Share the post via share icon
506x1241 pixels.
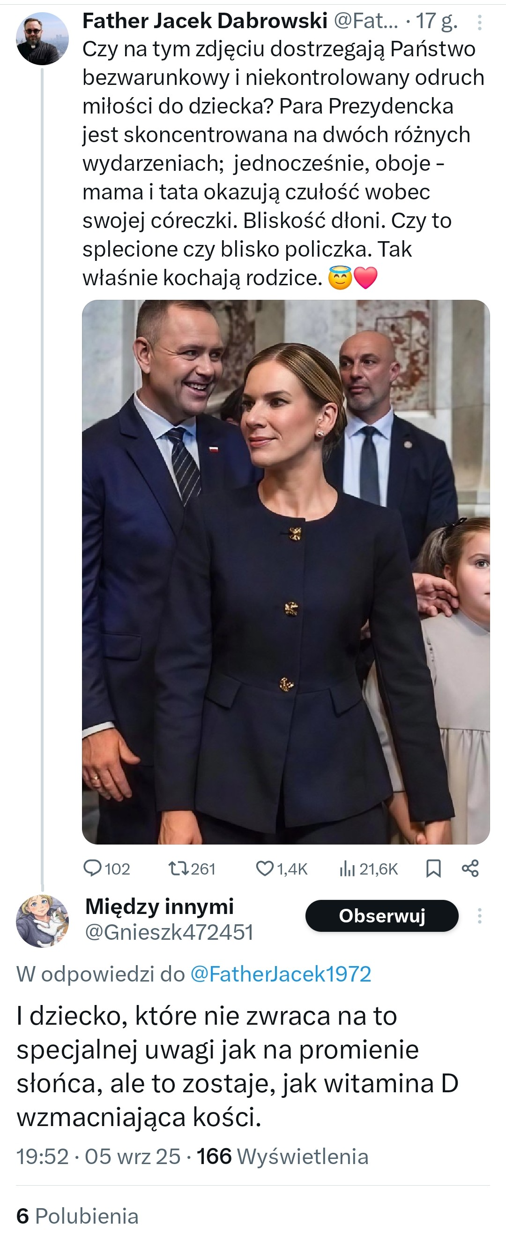pyautogui.click(x=470, y=868)
